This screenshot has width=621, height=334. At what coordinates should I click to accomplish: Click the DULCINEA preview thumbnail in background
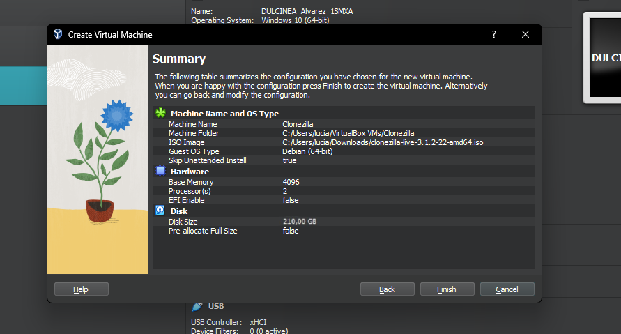point(603,58)
